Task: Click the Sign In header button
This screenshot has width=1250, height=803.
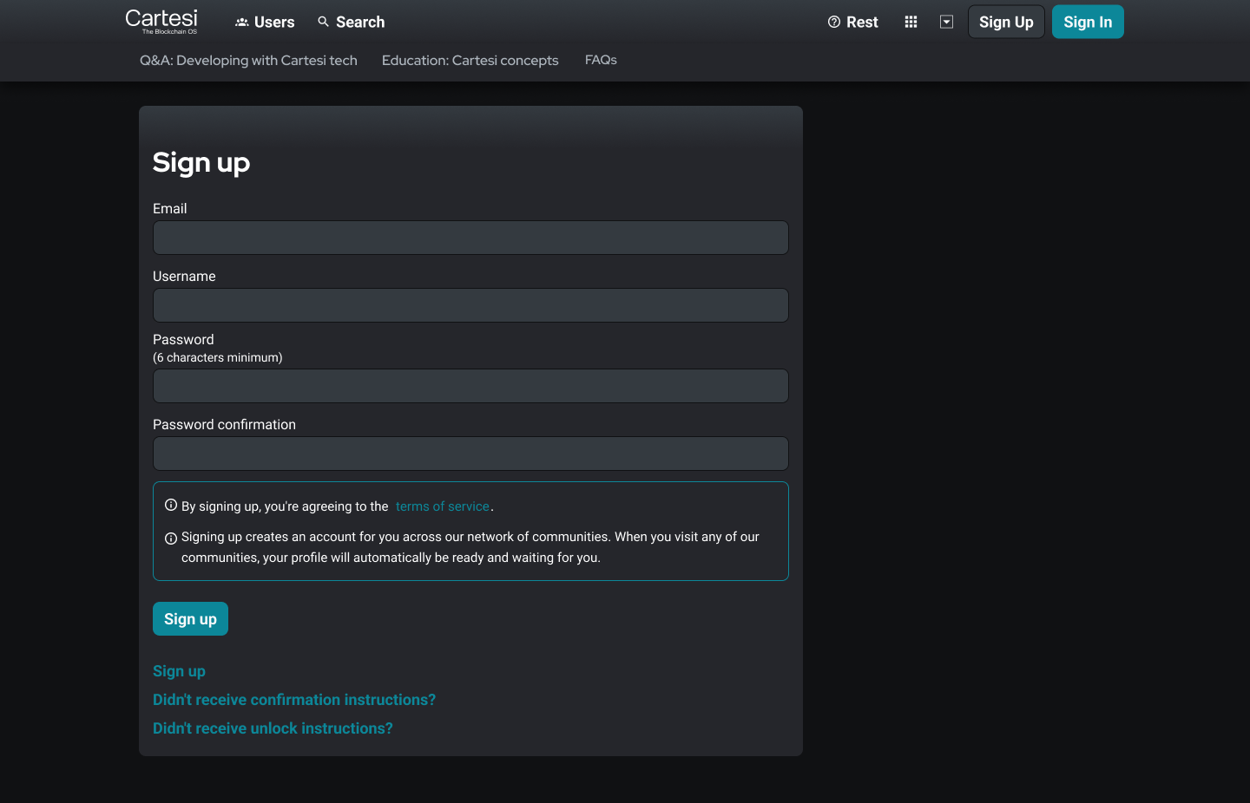Action: 1088,23
